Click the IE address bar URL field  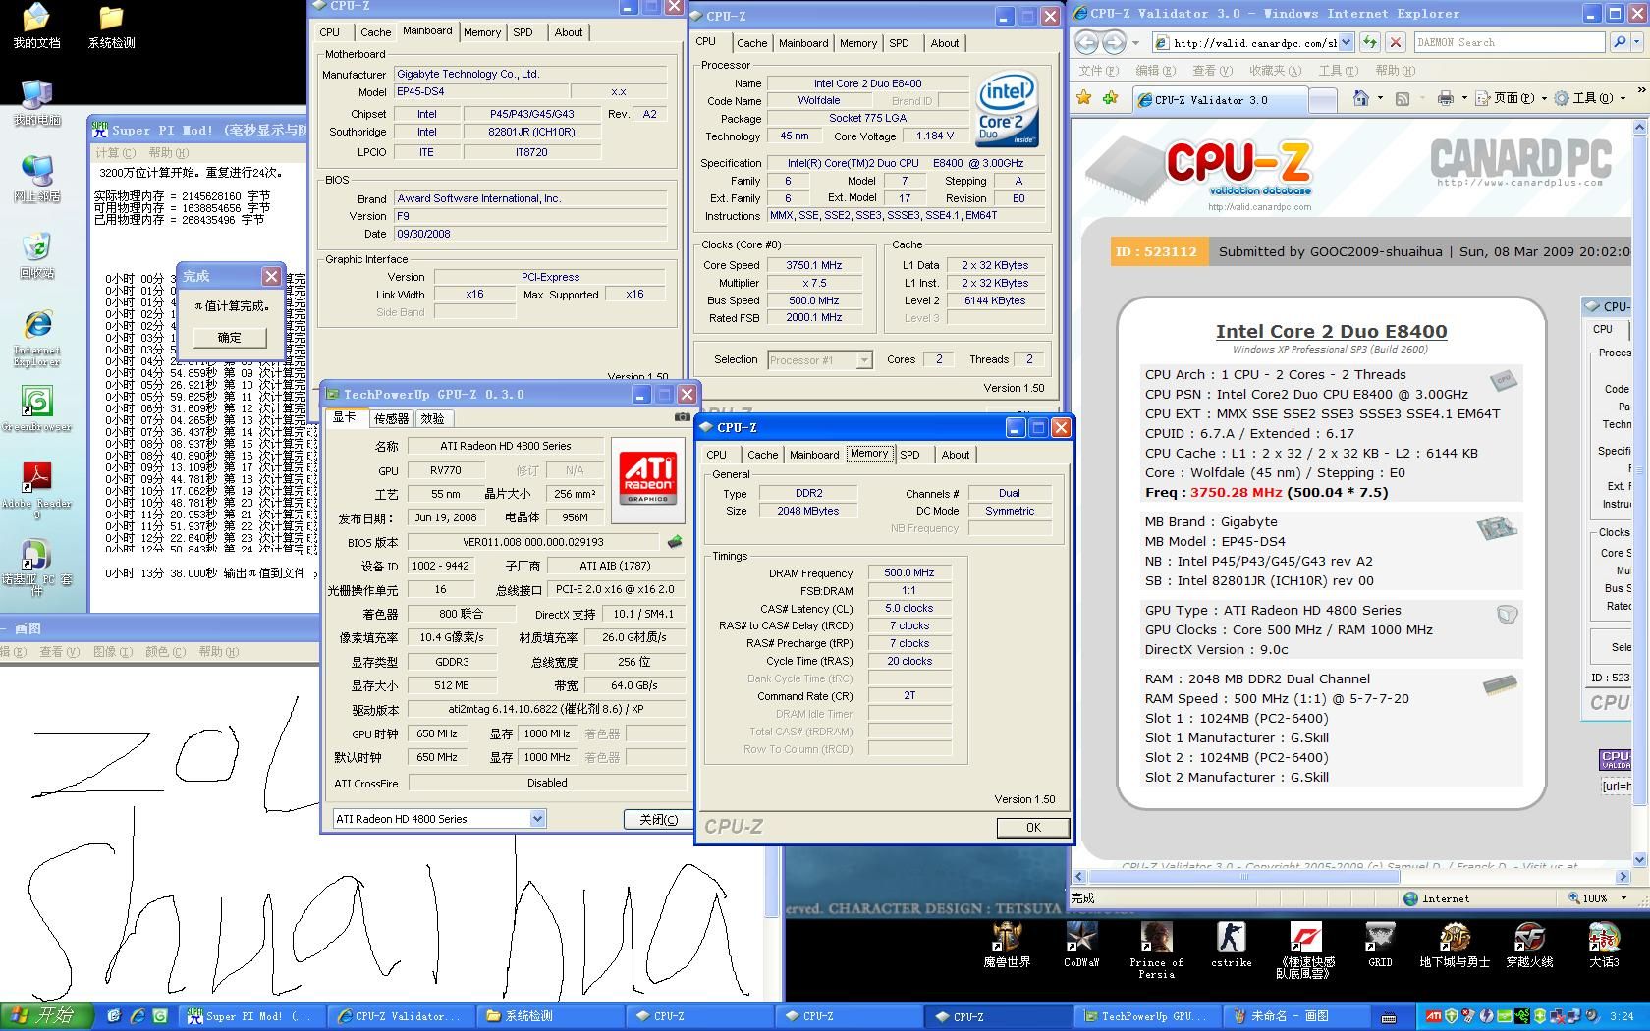click(x=1247, y=42)
